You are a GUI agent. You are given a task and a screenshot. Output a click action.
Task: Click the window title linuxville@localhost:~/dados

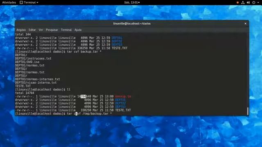point(132,24)
